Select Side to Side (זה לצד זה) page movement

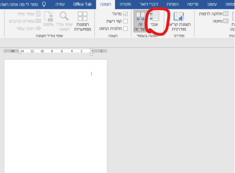click(140, 21)
